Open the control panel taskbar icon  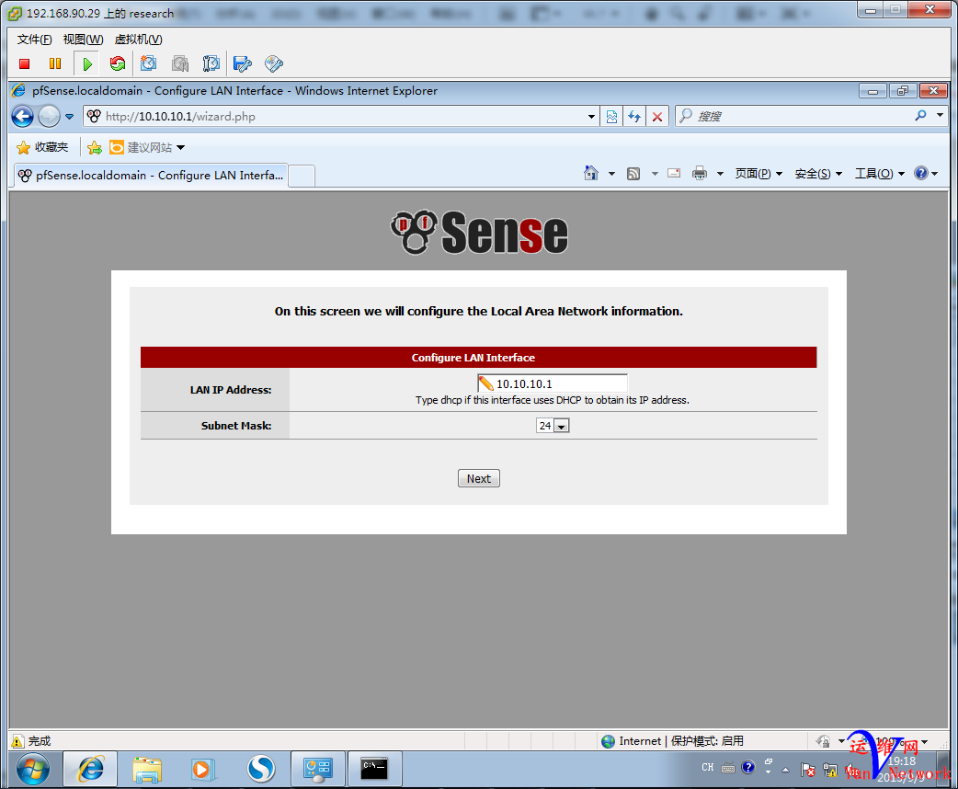point(318,769)
